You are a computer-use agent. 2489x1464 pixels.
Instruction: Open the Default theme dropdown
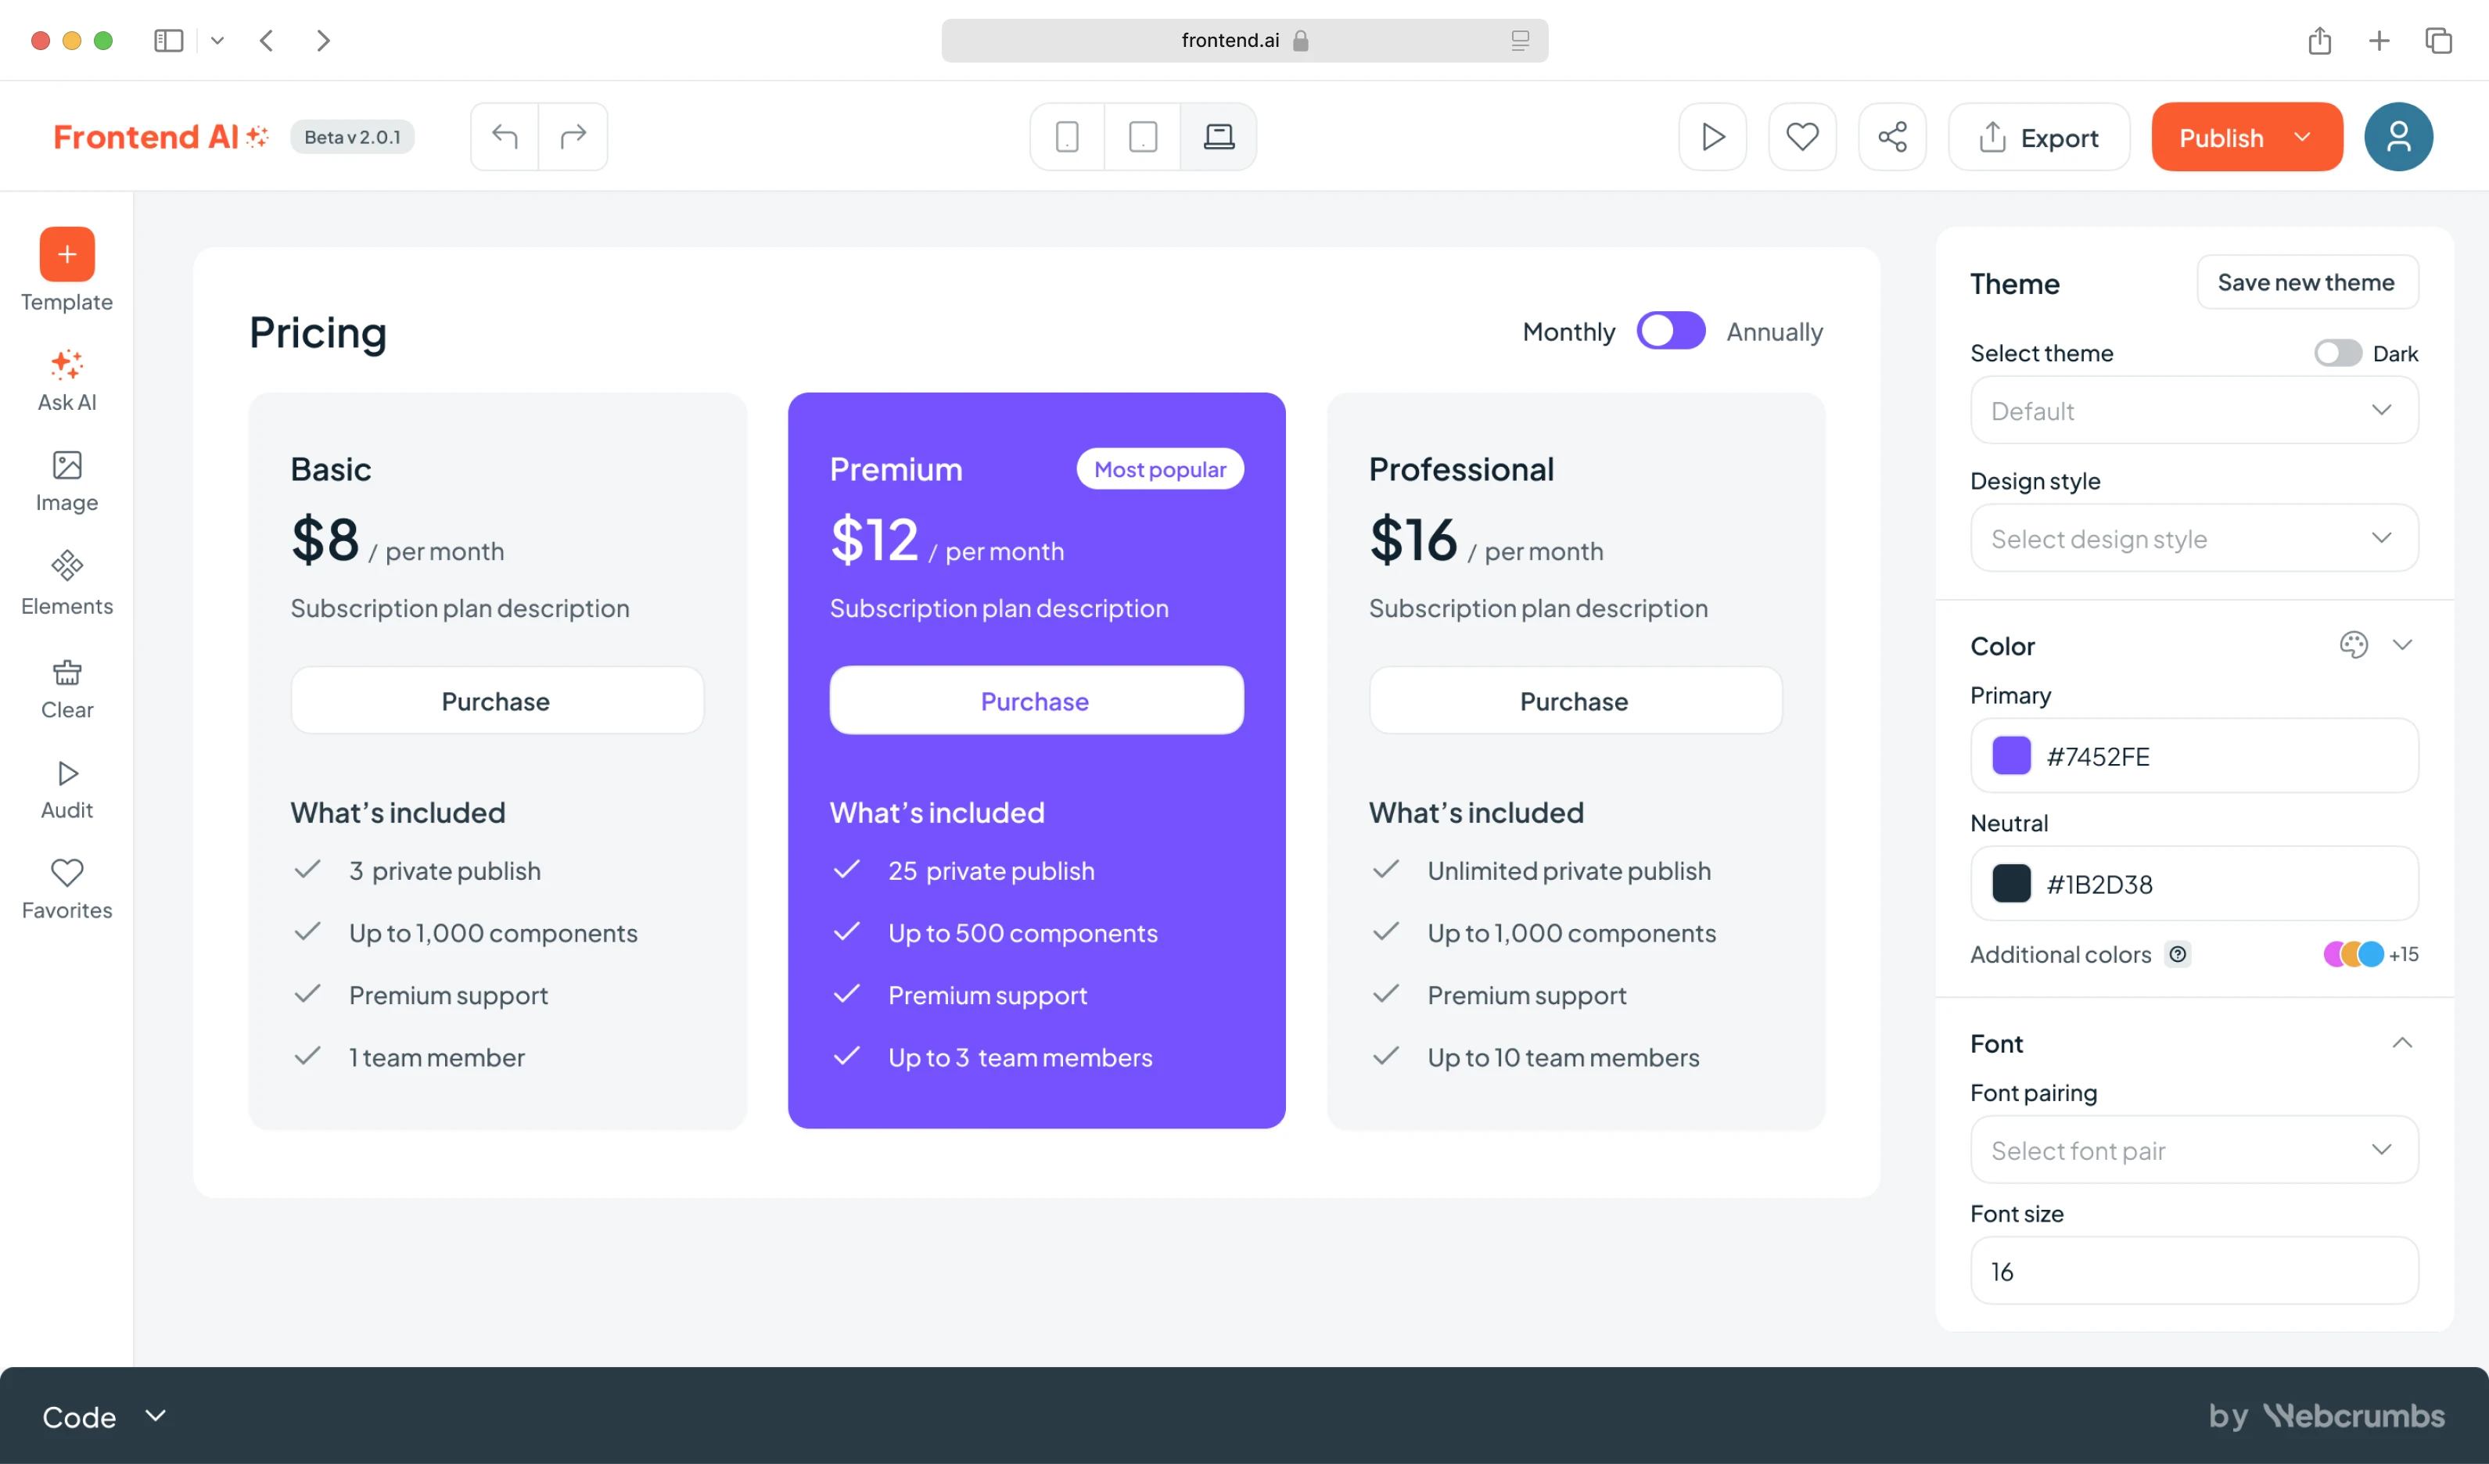coord(2193,410)
